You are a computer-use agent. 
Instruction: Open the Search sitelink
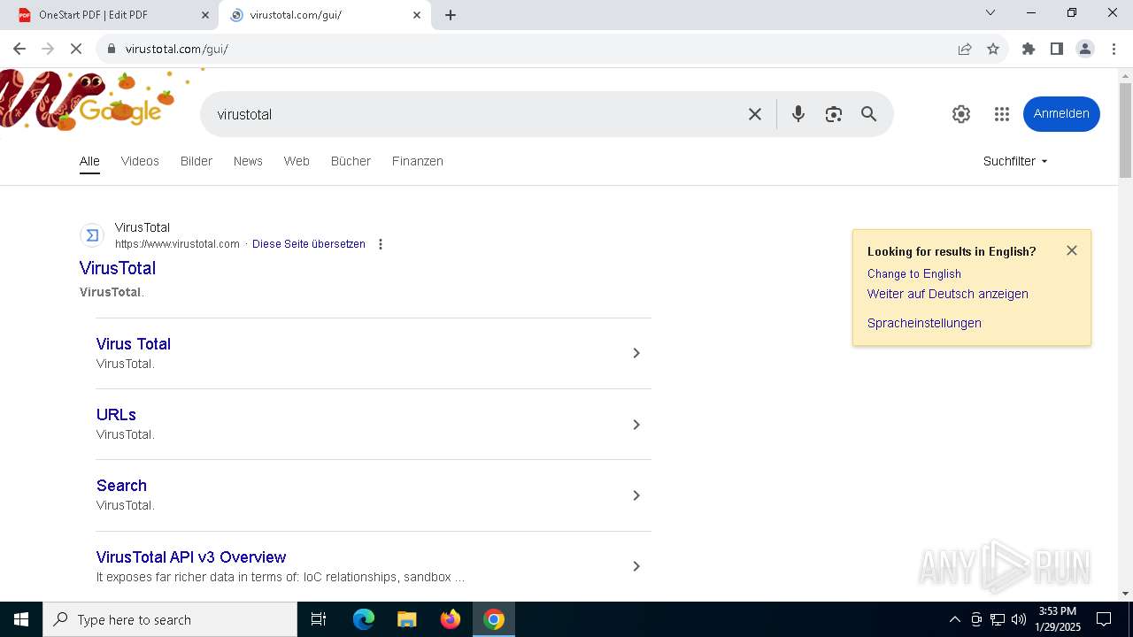pyautogui.click(x=121, y=486)
